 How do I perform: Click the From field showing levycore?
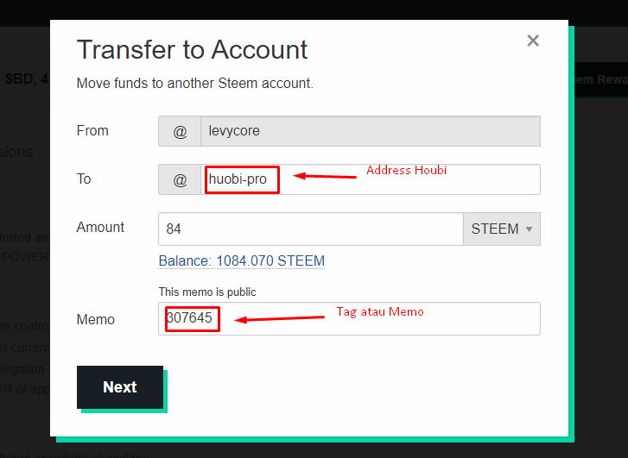(370, 131)
